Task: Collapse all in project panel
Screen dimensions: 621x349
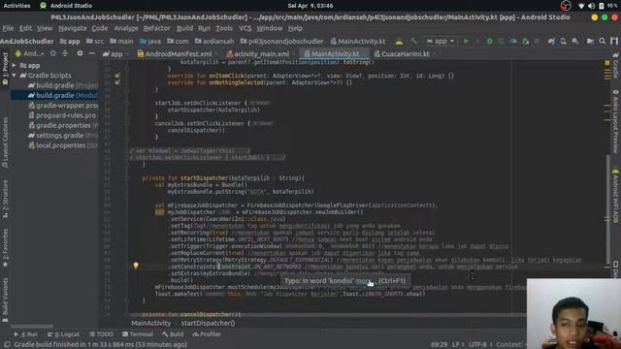Action: tap(65, 53)
